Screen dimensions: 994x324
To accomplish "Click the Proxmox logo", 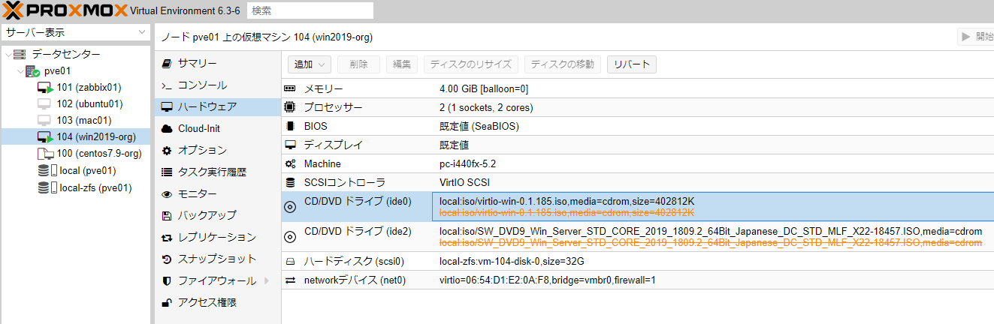I will [65, 10].
